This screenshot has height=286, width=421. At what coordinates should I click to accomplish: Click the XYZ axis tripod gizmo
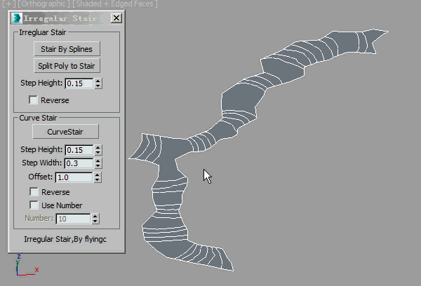click(27, 265)
